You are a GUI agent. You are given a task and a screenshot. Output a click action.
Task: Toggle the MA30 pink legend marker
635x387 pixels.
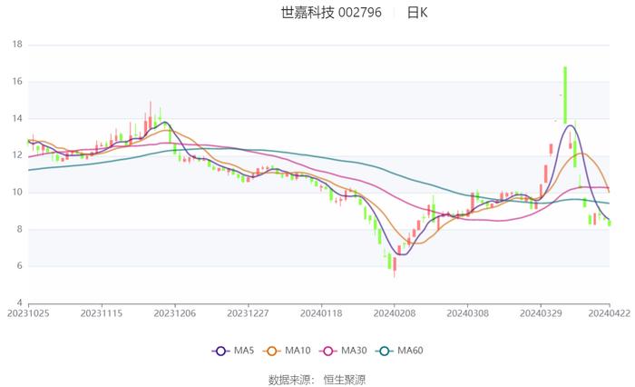[x=328, y=351]
